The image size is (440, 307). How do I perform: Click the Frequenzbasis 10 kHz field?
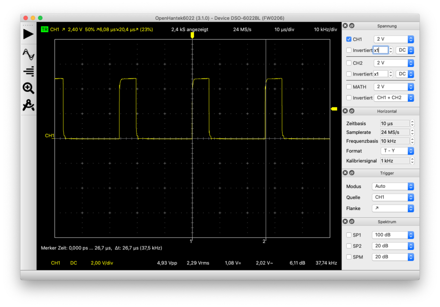pyautogui.click(x=395, y=141)
